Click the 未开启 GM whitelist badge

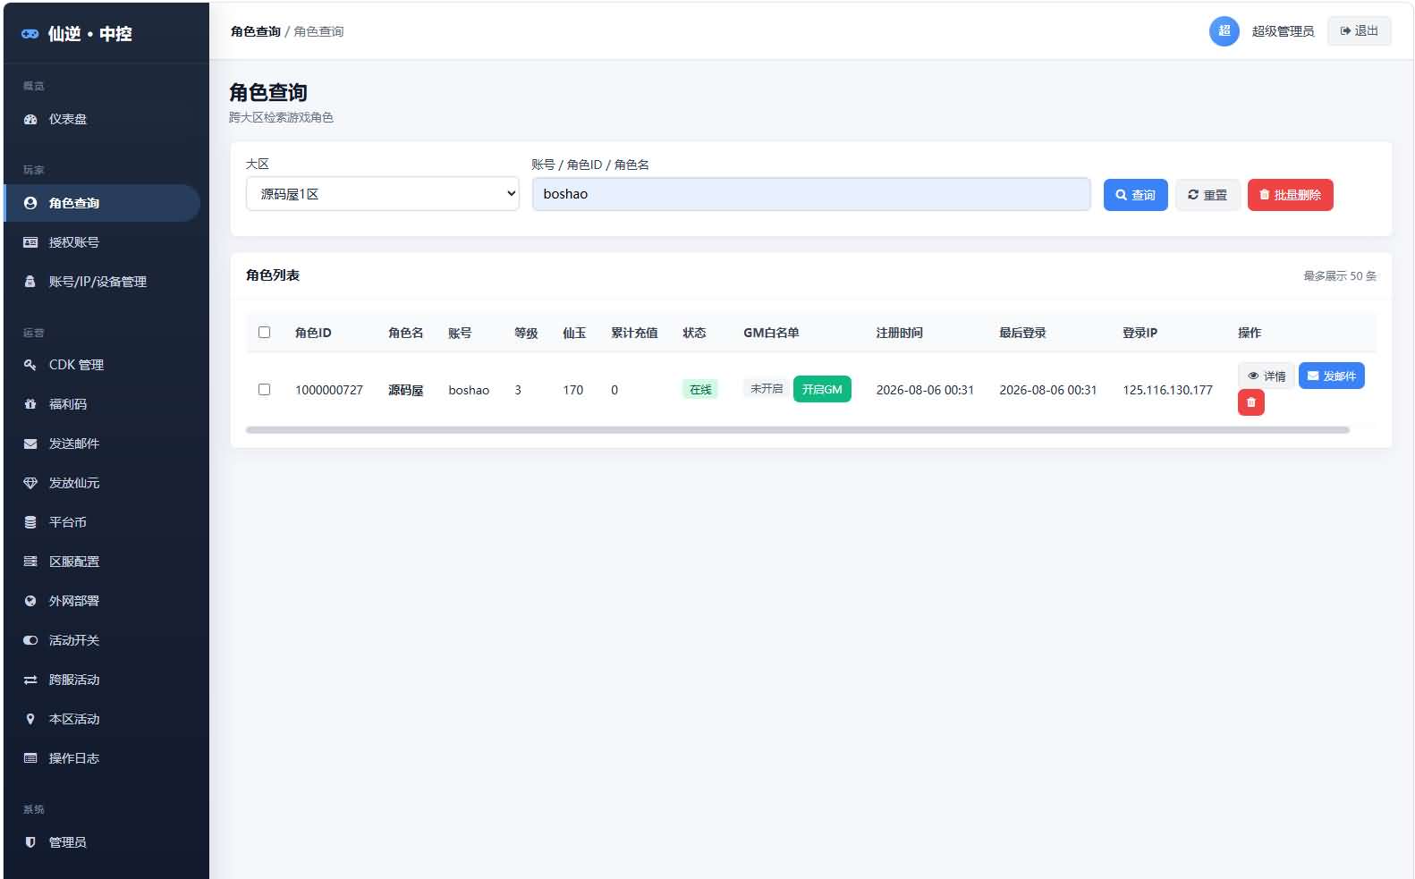(766, 389)
